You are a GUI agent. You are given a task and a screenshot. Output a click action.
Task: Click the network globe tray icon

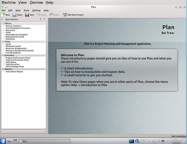pyautogui.click(x=137, y=141)
